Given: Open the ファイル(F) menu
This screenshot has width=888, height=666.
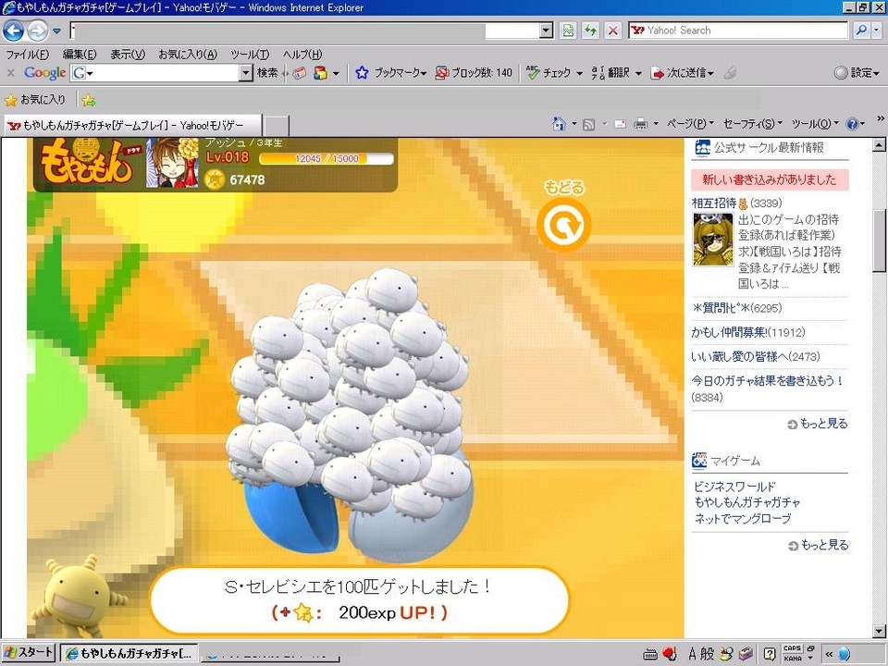Looking at the screenshot, I should click(27, 55).
